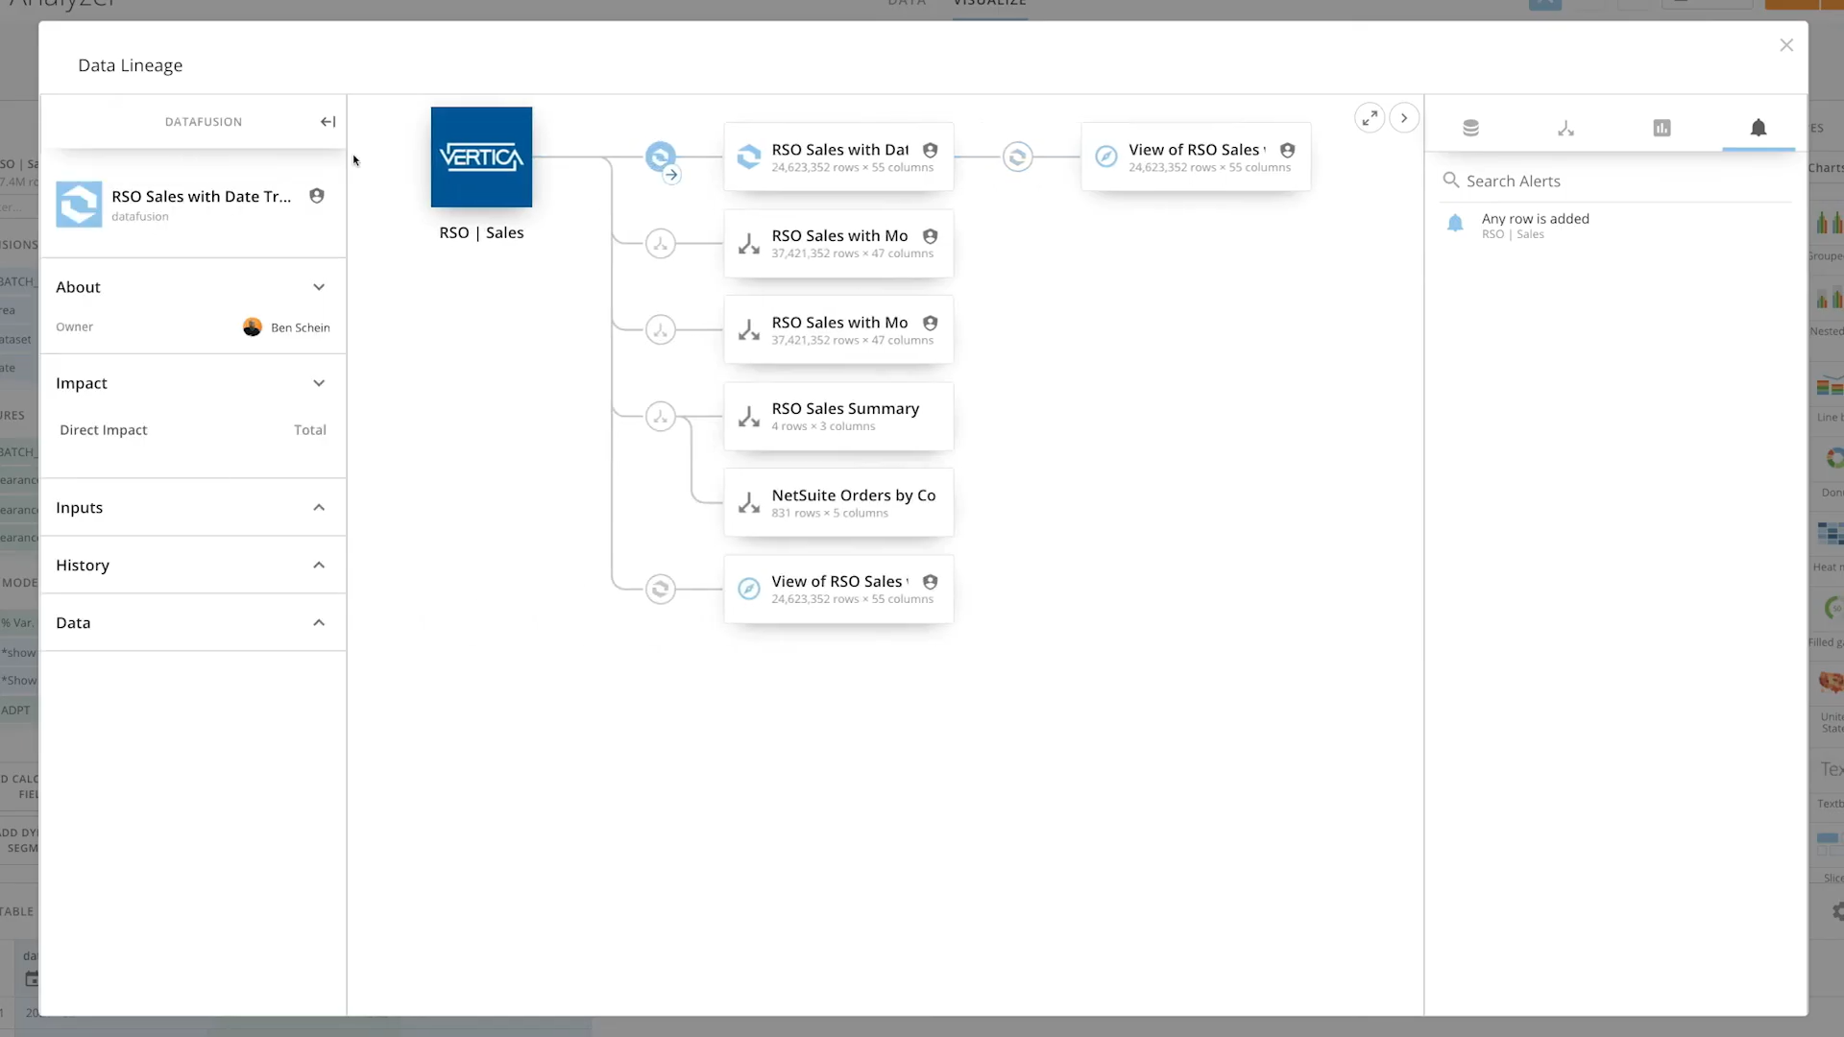Viewport: 1844px width, 1037px height.
Task: Select owner Ben Schein
Action: (285, 326)
